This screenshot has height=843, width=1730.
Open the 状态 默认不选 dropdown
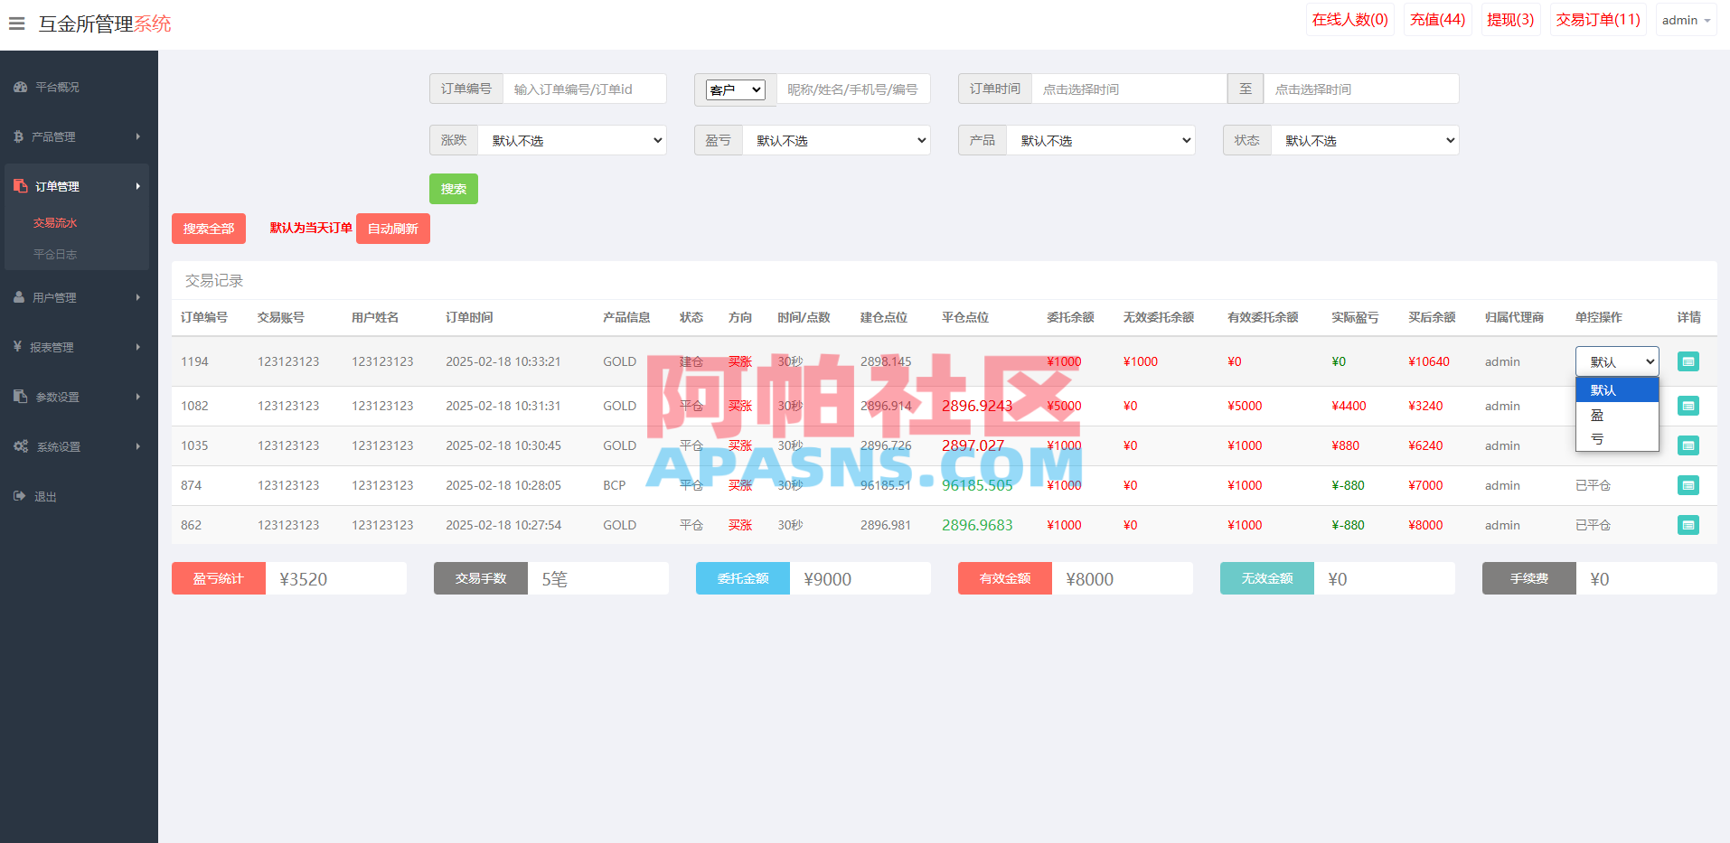click(x=1365, y=140)
